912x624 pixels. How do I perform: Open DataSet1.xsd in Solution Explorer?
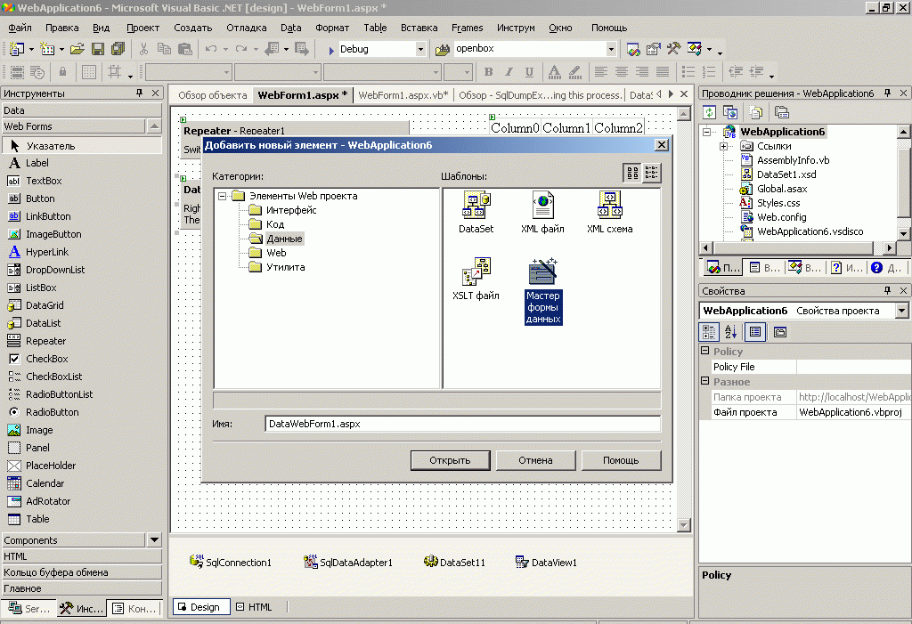[779, 174]
